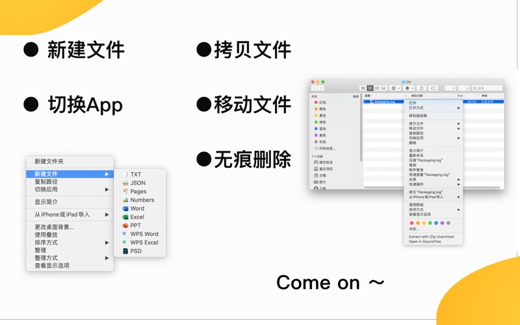520x325 pixels.
Task: Choose 复制路径 in desktop context menu
Action: click(x=70, y=182)
